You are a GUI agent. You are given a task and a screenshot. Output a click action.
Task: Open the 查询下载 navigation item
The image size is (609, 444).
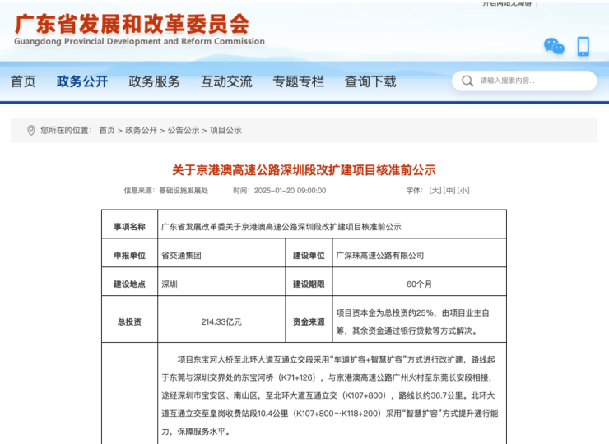tap(370, 81)
